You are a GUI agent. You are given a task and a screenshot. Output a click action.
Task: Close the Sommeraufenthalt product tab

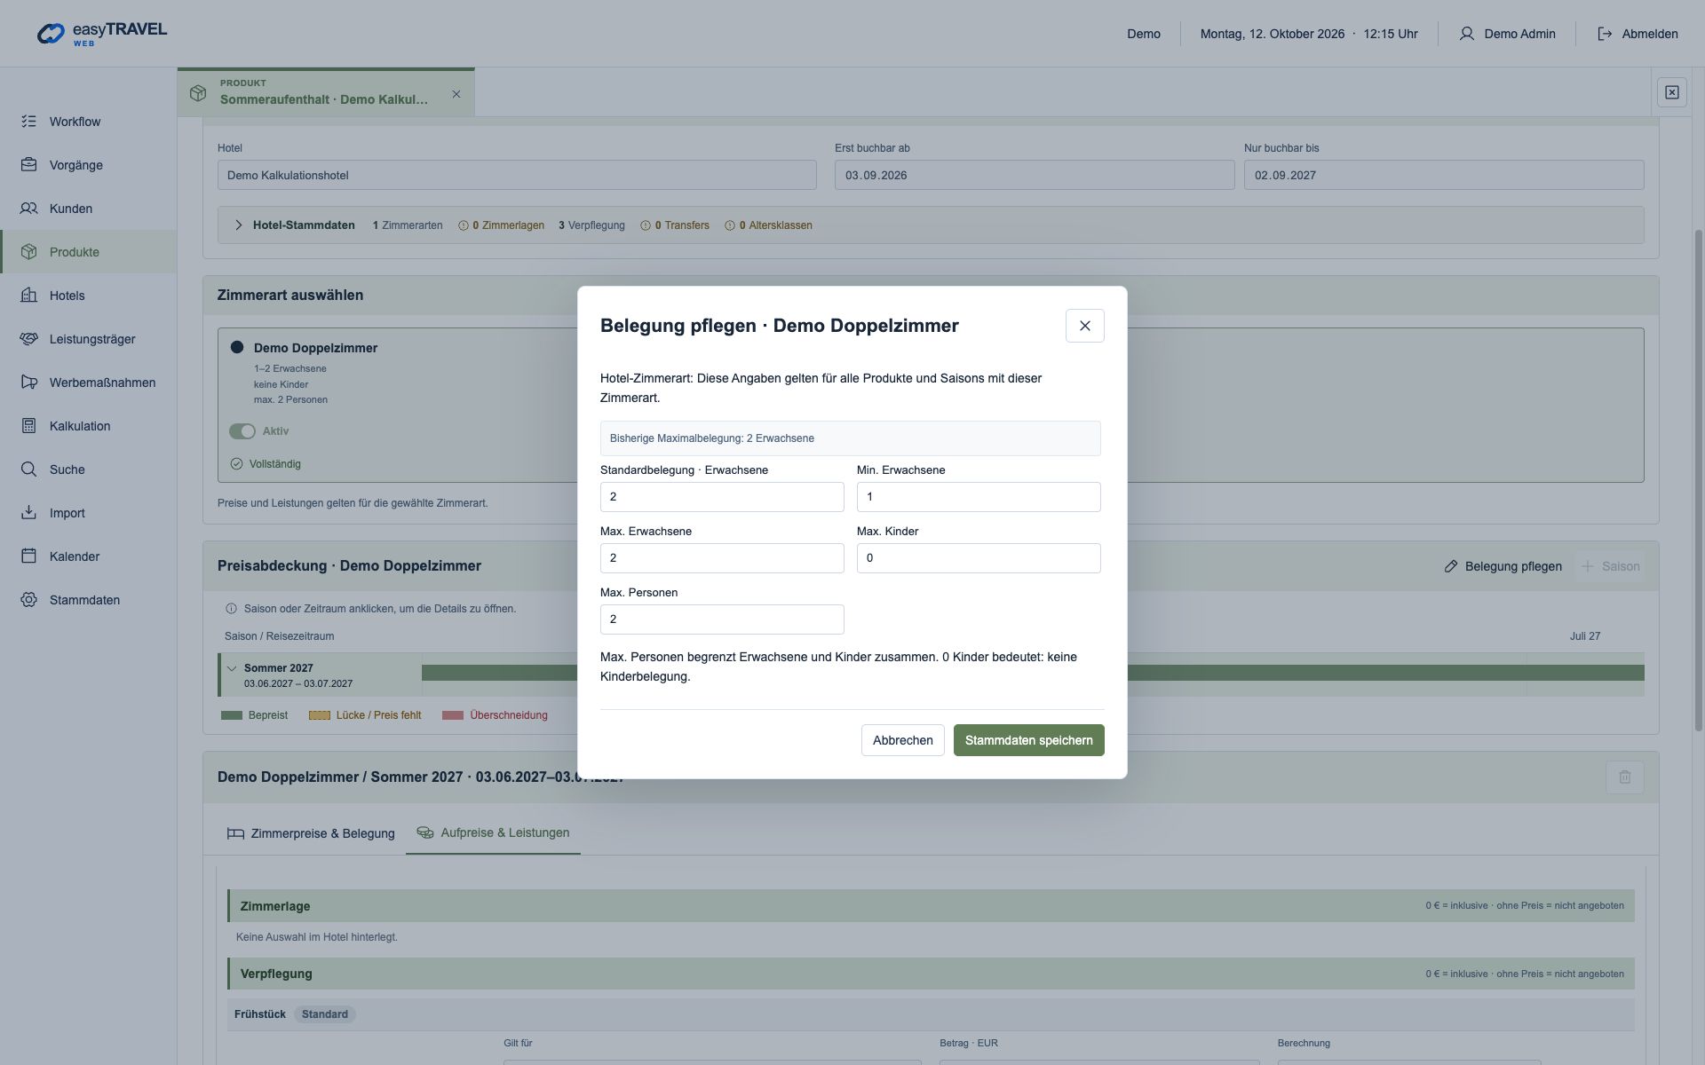[x=456, y=94]
